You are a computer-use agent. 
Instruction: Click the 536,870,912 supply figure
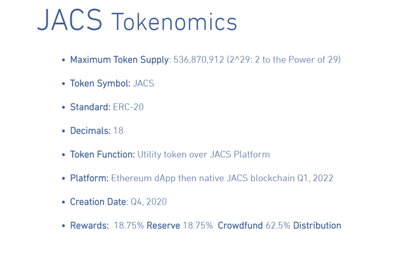click(199, 60)
